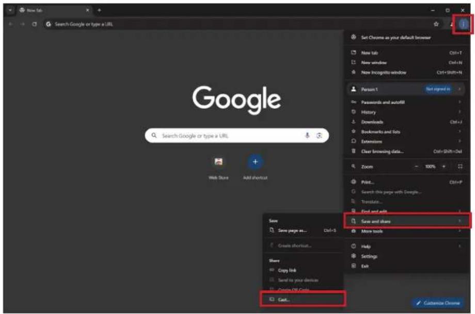Screen dimensions: 475x314
Task: Bookmark this page with the star icon
Action: (436, 24)
